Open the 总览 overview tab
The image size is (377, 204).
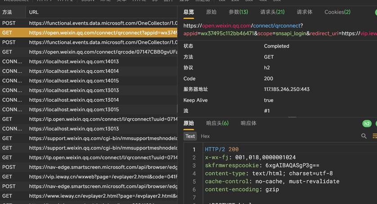point(189,12)
